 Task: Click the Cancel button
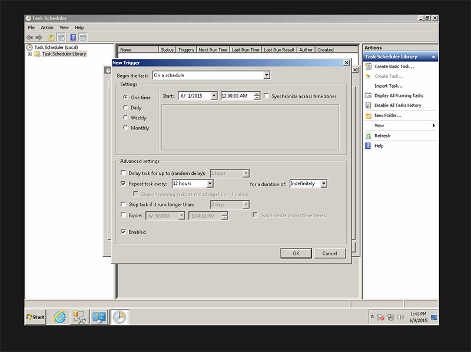click(x=330, y=253)
